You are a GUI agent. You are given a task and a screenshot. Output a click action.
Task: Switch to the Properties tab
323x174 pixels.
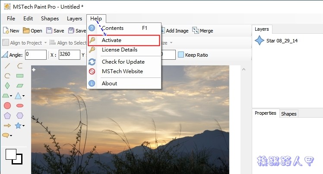pos(265,113)
